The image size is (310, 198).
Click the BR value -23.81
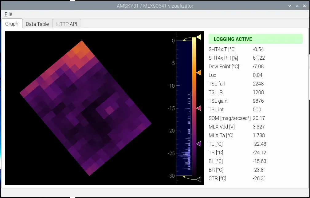tap(259, 170)
